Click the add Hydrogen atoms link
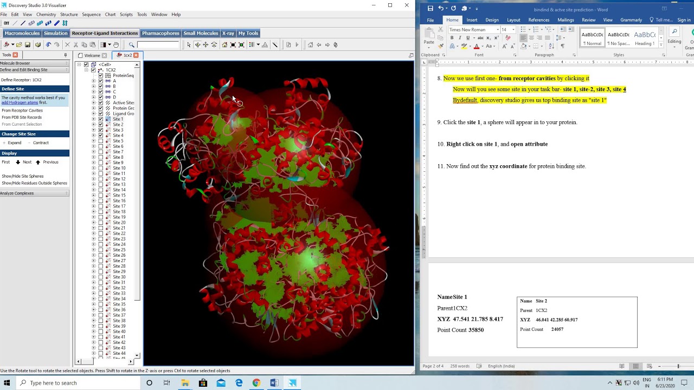 (x=20, y=102)
